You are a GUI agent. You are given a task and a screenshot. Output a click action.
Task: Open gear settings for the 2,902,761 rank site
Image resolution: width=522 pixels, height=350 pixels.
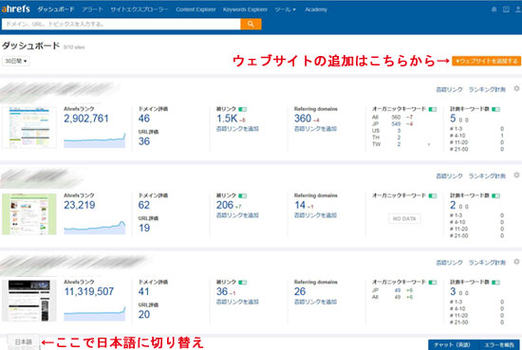[x=516, y=88]
